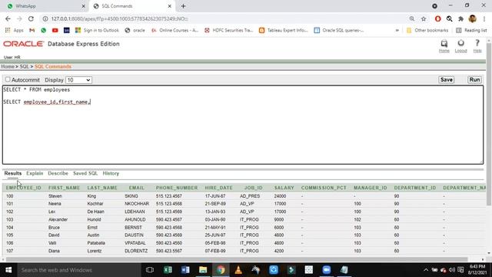492x277 pixels.
Task: Open the Online Courses bookmark
Action: pyautogui.click(x=175, y=30)
